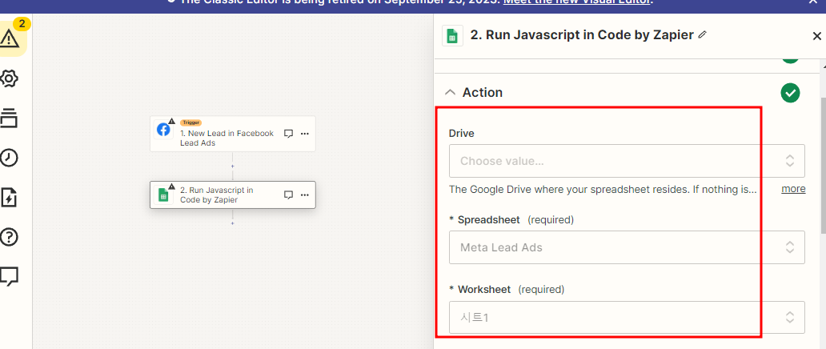826x349 pixels.
Task: Click warning triangle on Facebook trigger step
Action: click(x=172, y=121)
